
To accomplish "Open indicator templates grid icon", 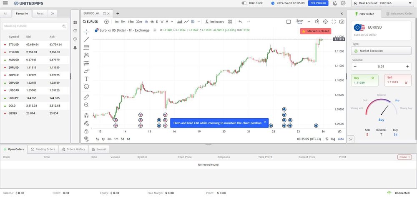I will tap(230, 22).
